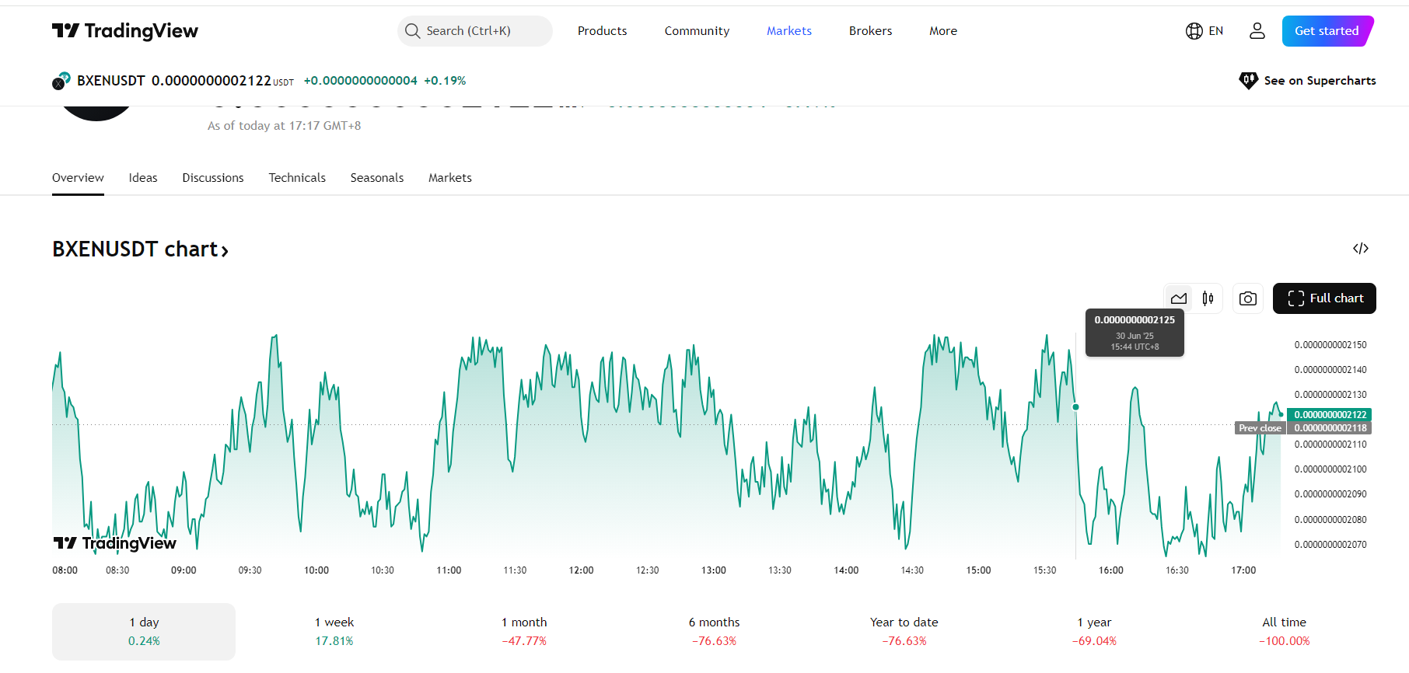This screenshot has height=673, width=1409.
Task: Click the BXENUSDT symbol in sticky header
Action: 111,81
